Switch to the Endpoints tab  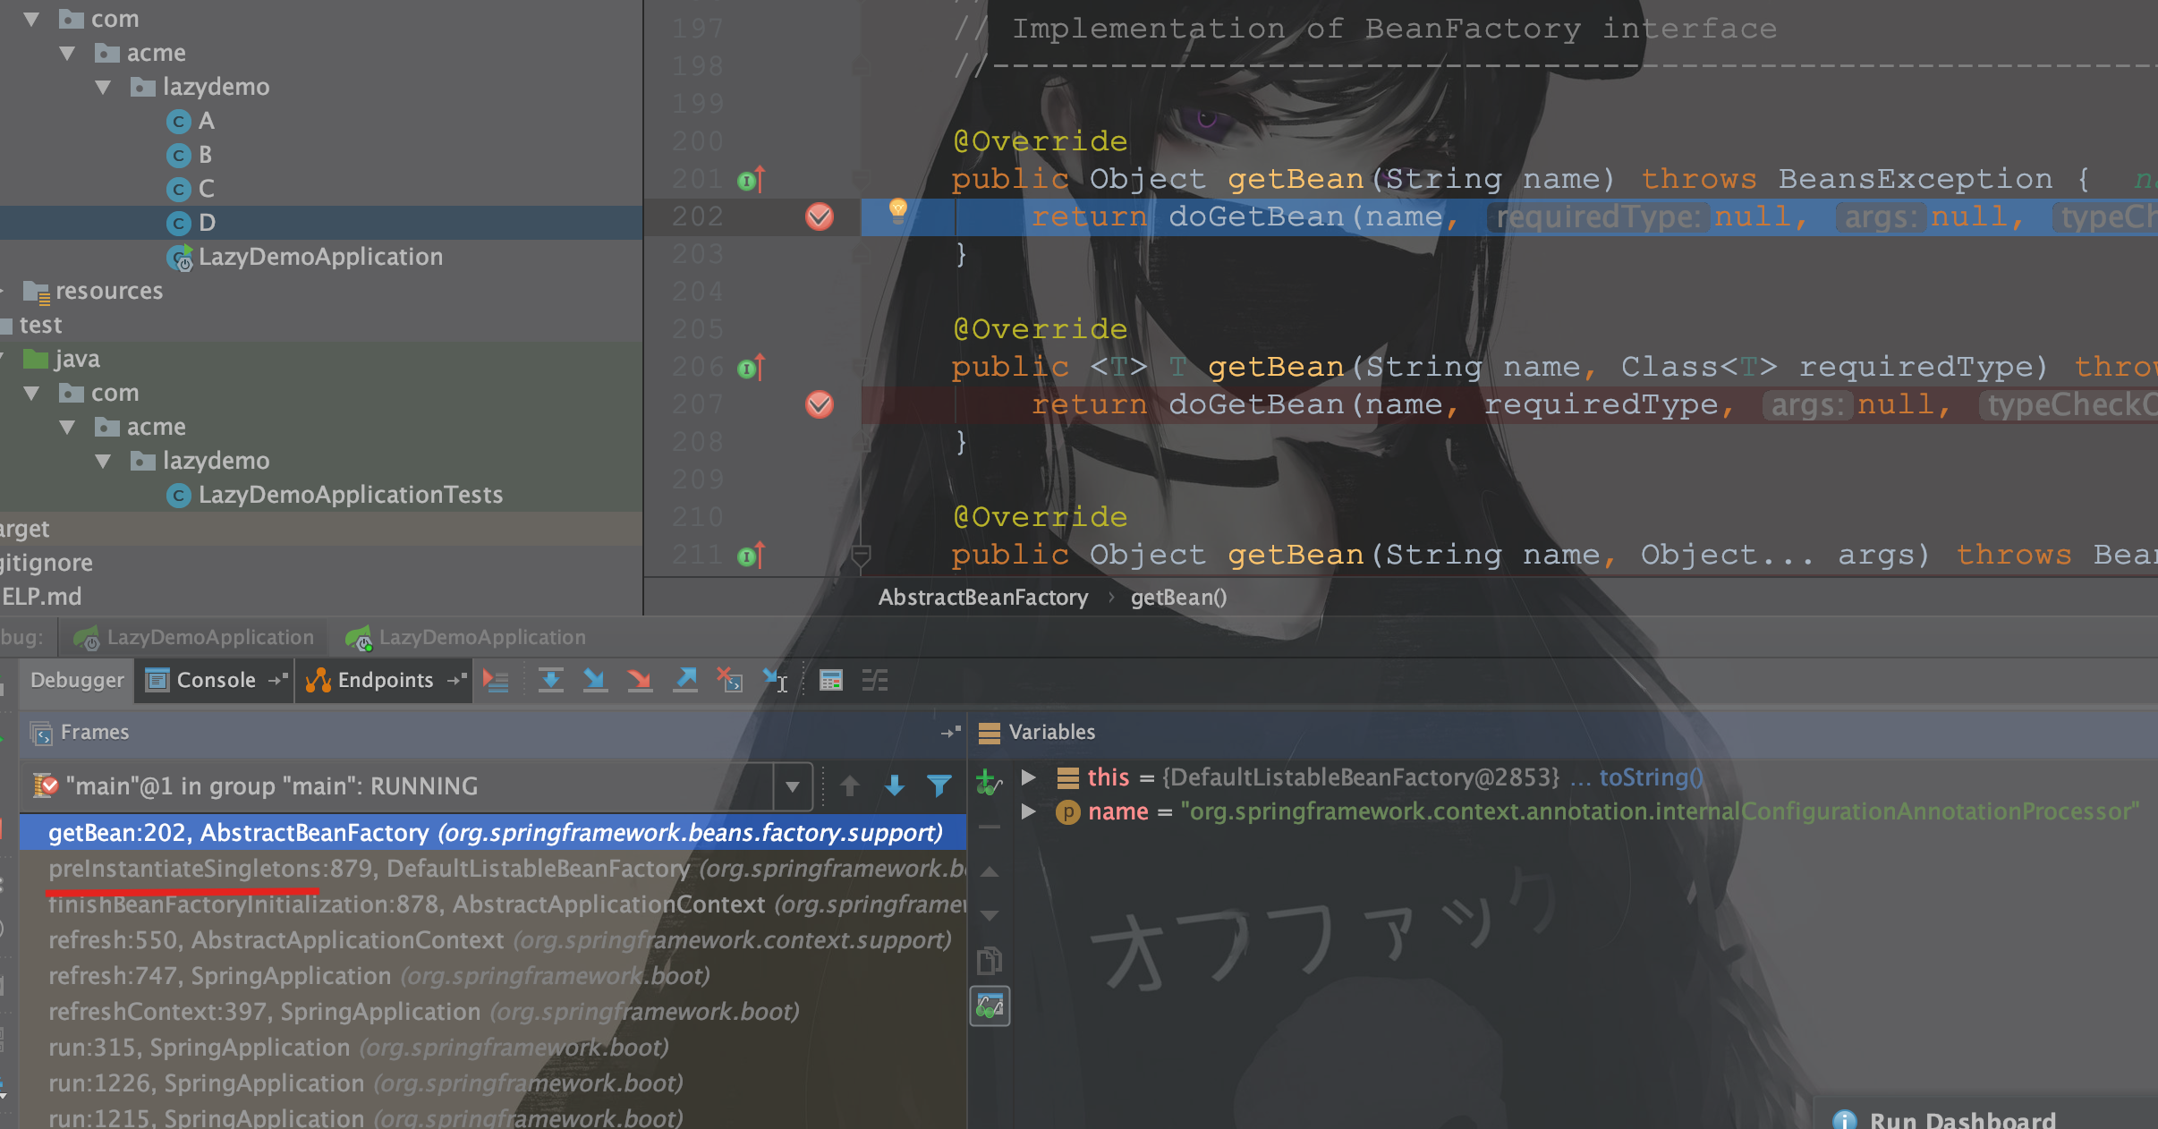(x=385, y=681)
